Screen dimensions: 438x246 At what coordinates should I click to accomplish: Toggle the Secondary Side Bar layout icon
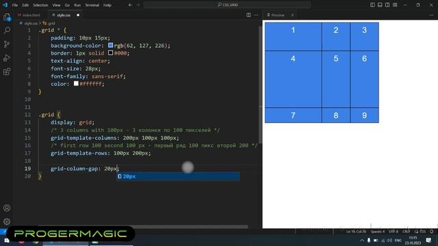(x=387, y=5)
